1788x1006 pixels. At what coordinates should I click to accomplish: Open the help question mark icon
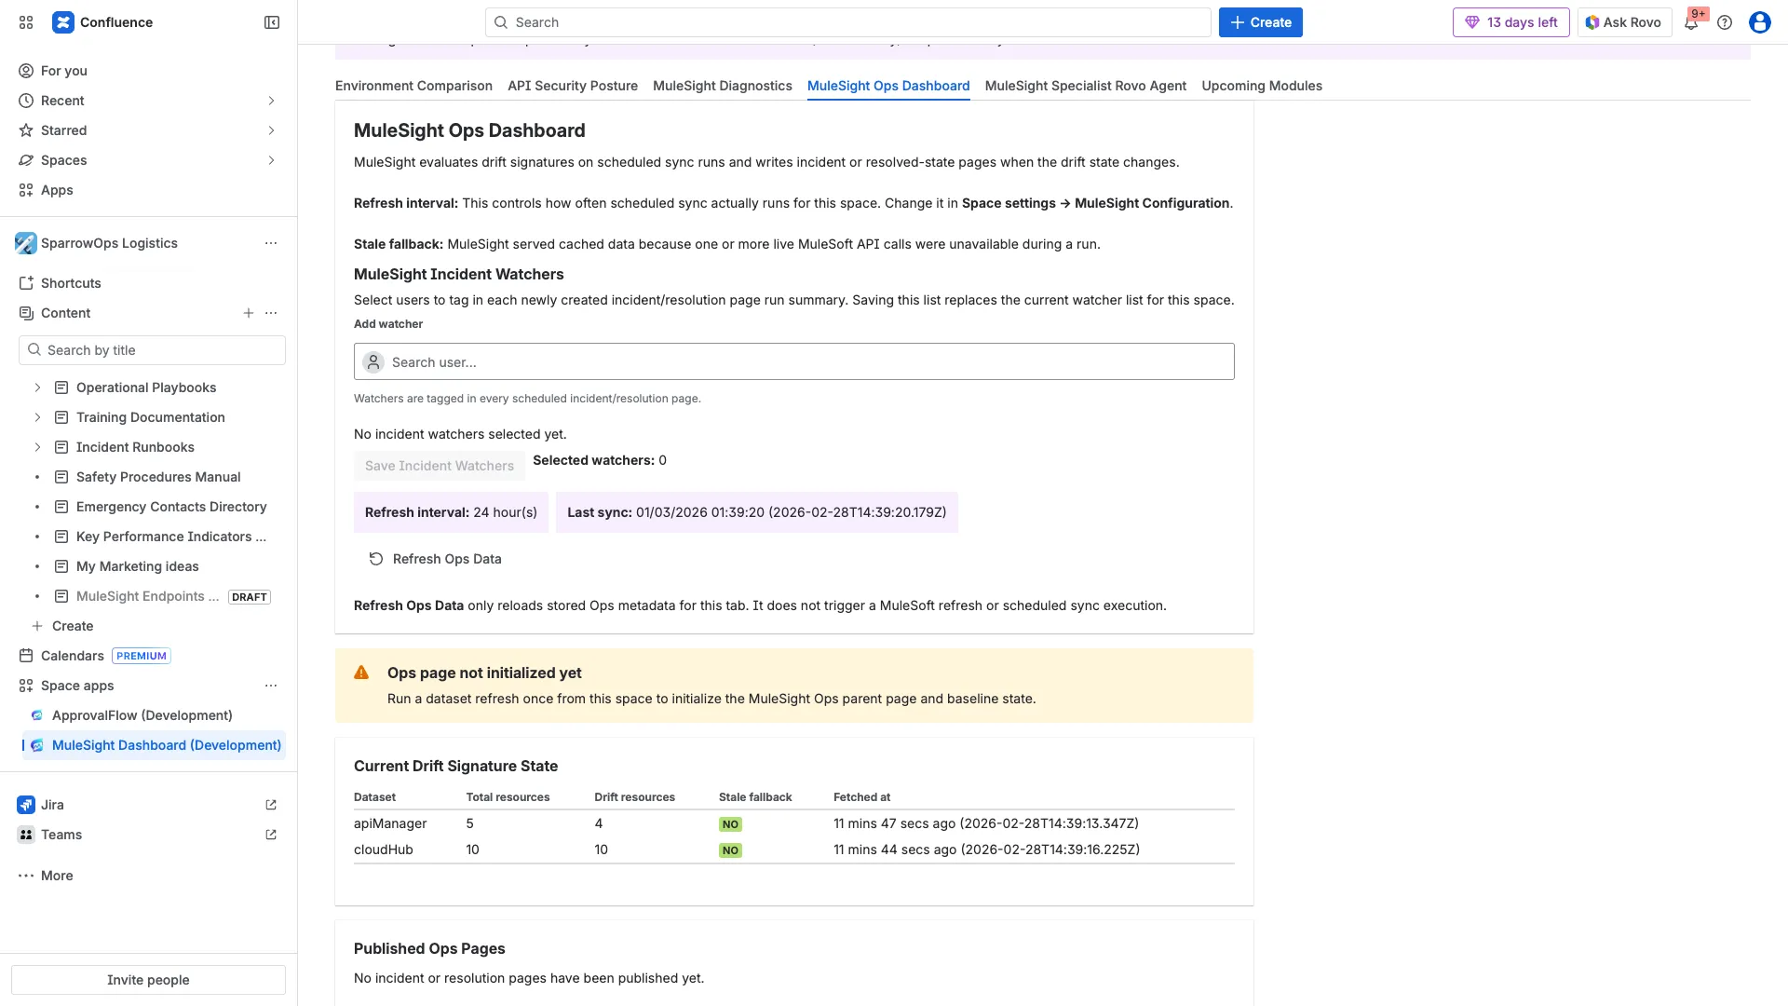pos(1725,22)
